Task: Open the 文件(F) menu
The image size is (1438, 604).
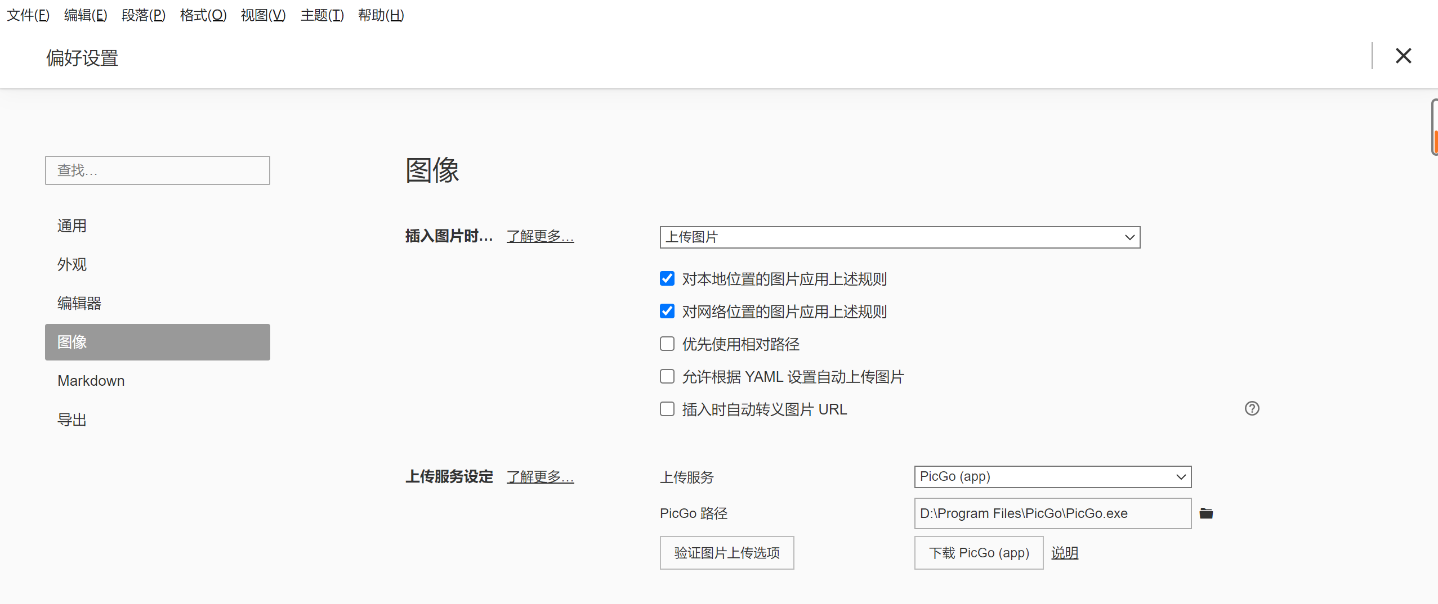Action: coord(28,15)
